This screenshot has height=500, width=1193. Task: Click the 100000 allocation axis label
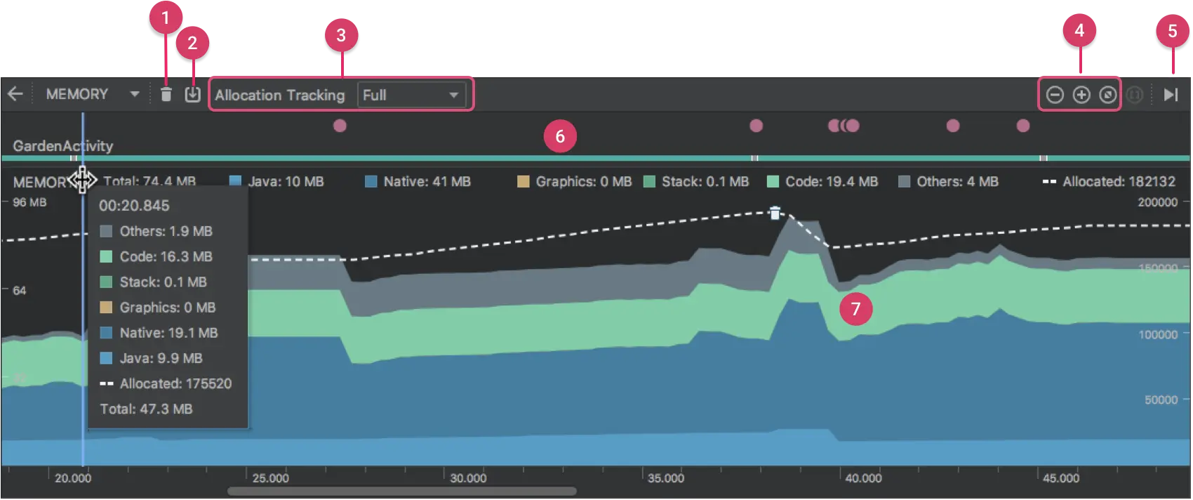1158,335
